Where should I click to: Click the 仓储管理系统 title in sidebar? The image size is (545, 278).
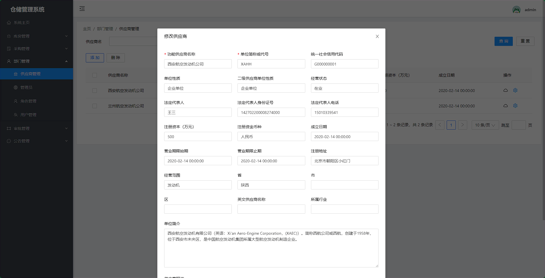click(x=27, y=9)
